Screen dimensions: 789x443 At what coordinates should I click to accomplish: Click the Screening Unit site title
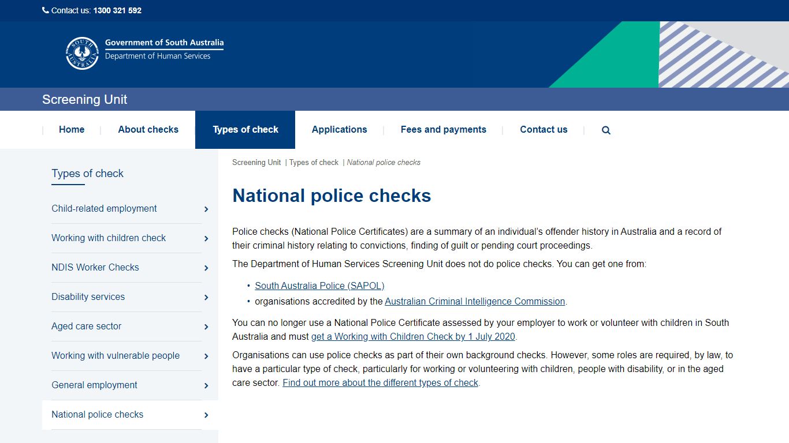point(84,99)
